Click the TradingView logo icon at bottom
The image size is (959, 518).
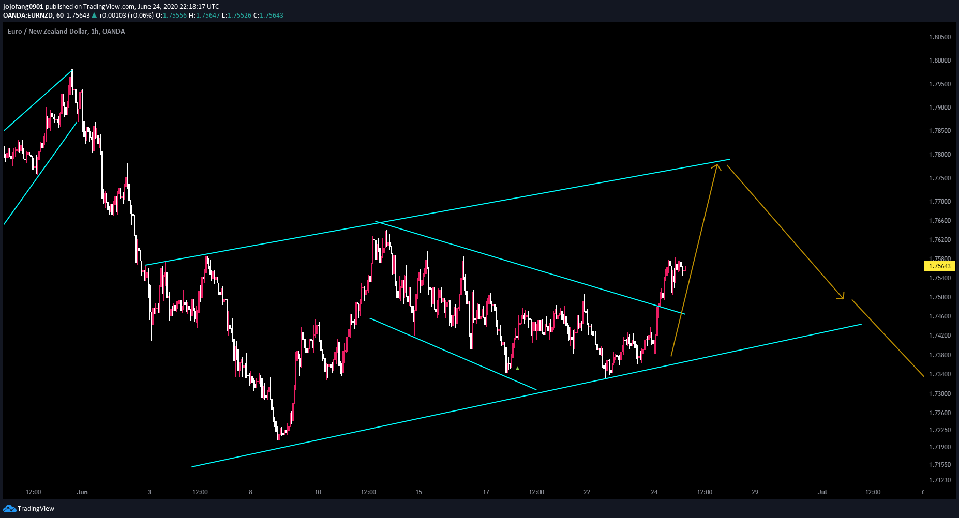(x=9, y=509)
